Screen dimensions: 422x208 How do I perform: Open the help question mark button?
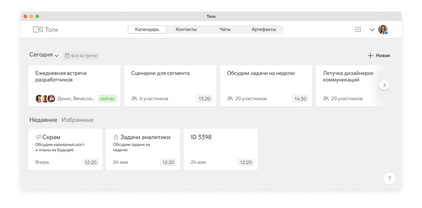[x=389, y=179]
